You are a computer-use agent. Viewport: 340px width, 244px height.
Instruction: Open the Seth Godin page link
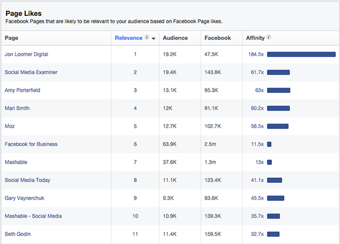pos(18,234)
